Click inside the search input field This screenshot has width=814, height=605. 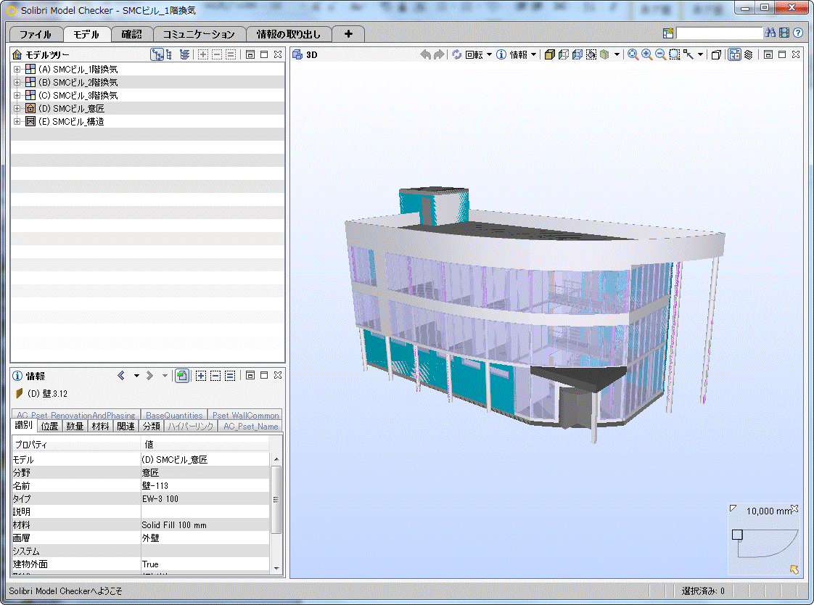coord(719,33)
